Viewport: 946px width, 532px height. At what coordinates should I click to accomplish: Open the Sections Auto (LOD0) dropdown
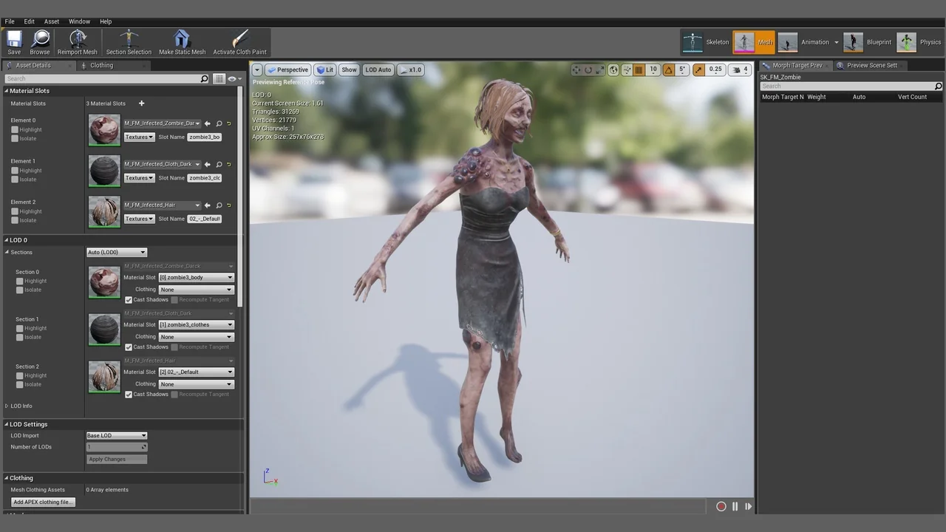117,253
